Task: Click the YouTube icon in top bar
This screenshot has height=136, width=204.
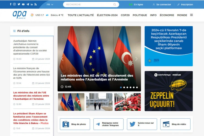Action: 23,4
